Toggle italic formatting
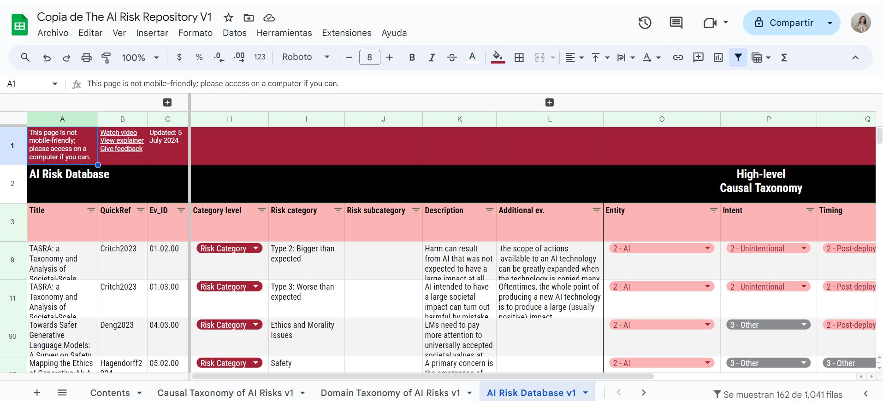 [x=432, y=58]
